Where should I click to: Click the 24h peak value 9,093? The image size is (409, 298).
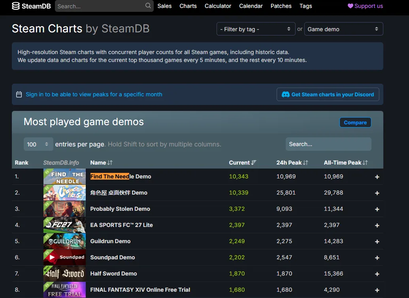284,209
